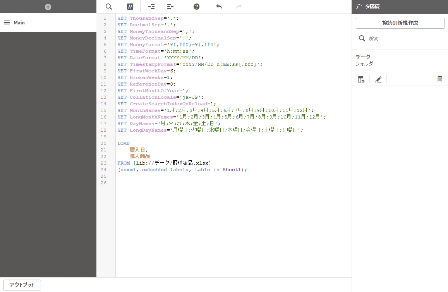Toggle comment with the double-slash icon
448x292 pixels.
point(130,7)
